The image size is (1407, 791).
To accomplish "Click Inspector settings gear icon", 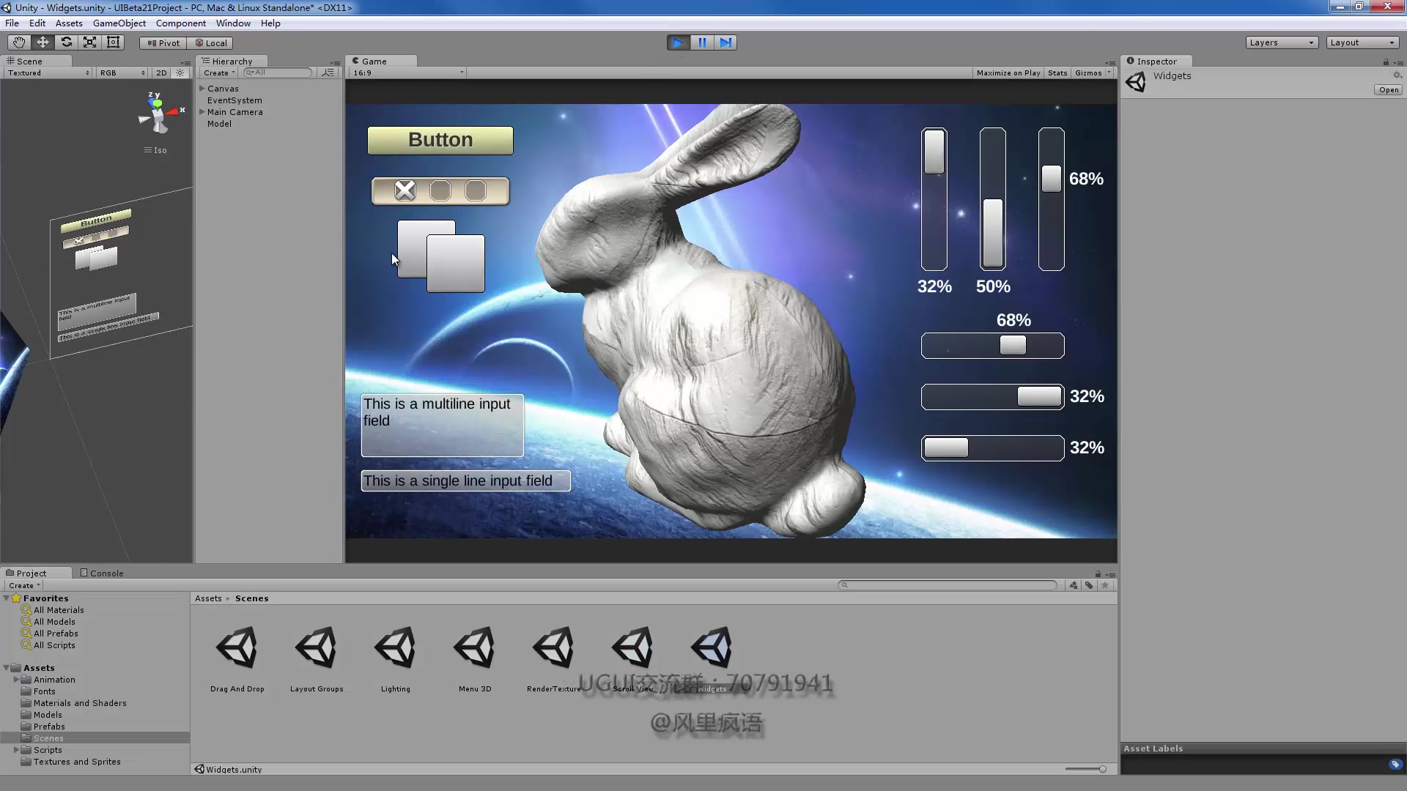I will click(1397, 75).
